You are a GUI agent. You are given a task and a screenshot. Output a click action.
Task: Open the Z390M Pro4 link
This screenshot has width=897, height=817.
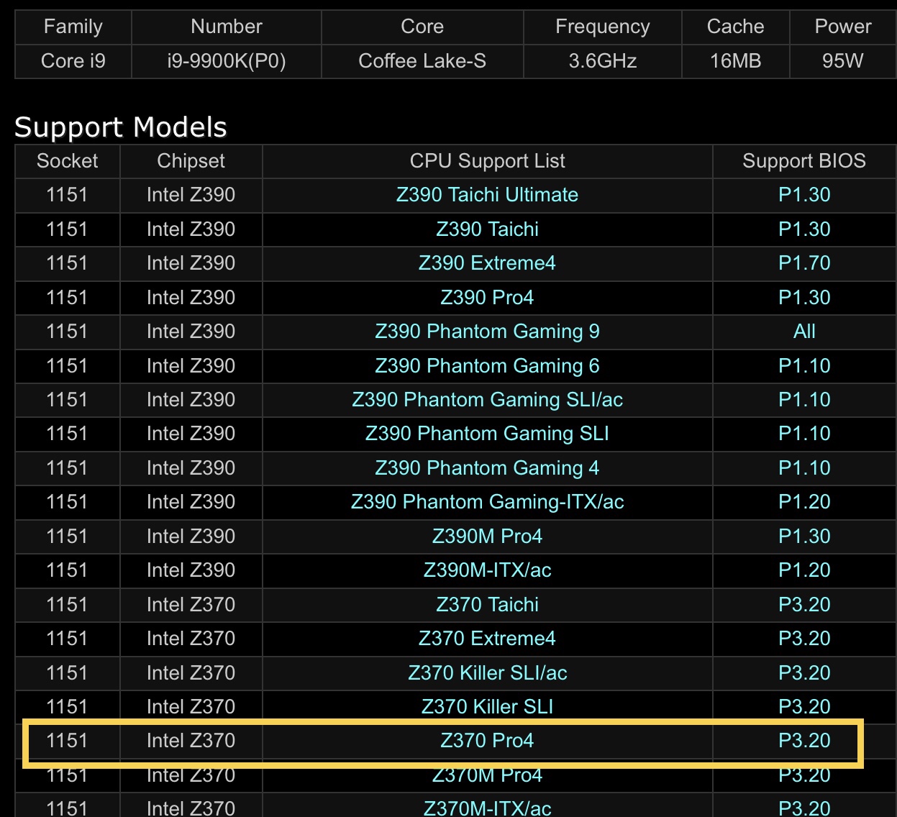(x=487, y=537)
